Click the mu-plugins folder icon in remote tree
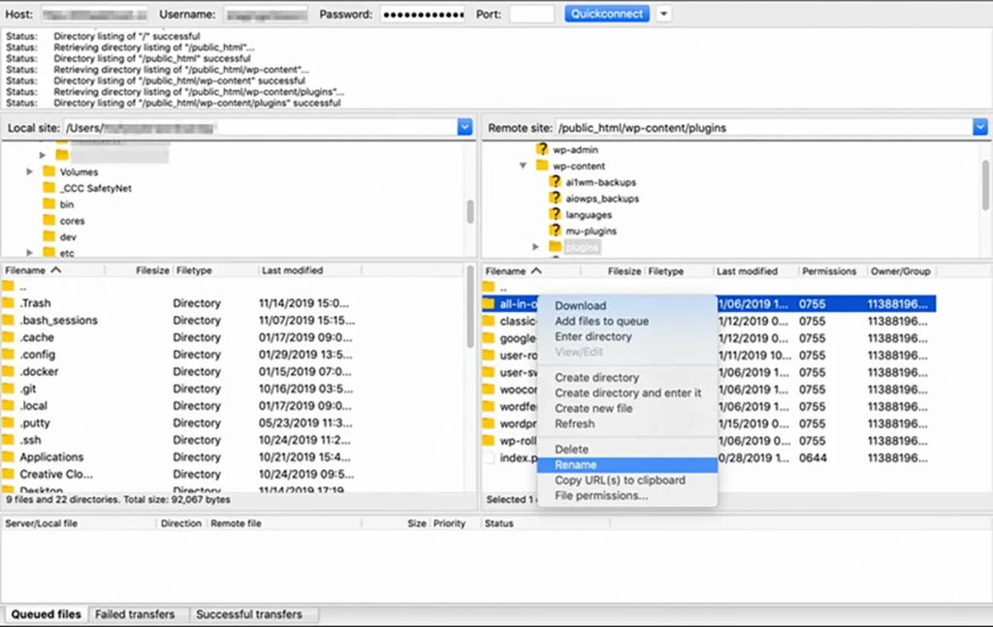Viewport: 993px width, 627px height. point(555,231)
